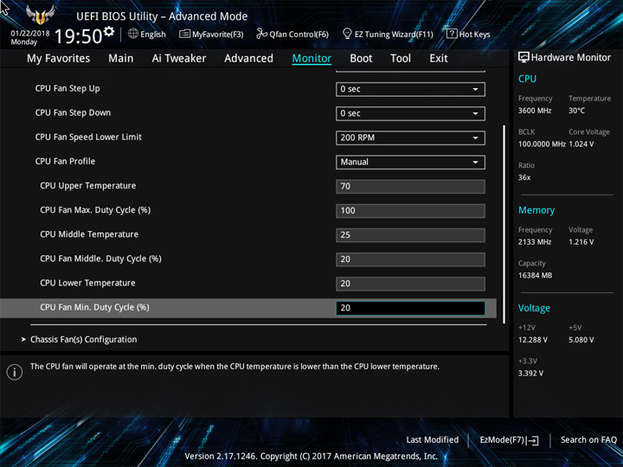This screenshot has height=467, width=623.
Task: Click the CPU Fan Profile label
Action: 65,161
